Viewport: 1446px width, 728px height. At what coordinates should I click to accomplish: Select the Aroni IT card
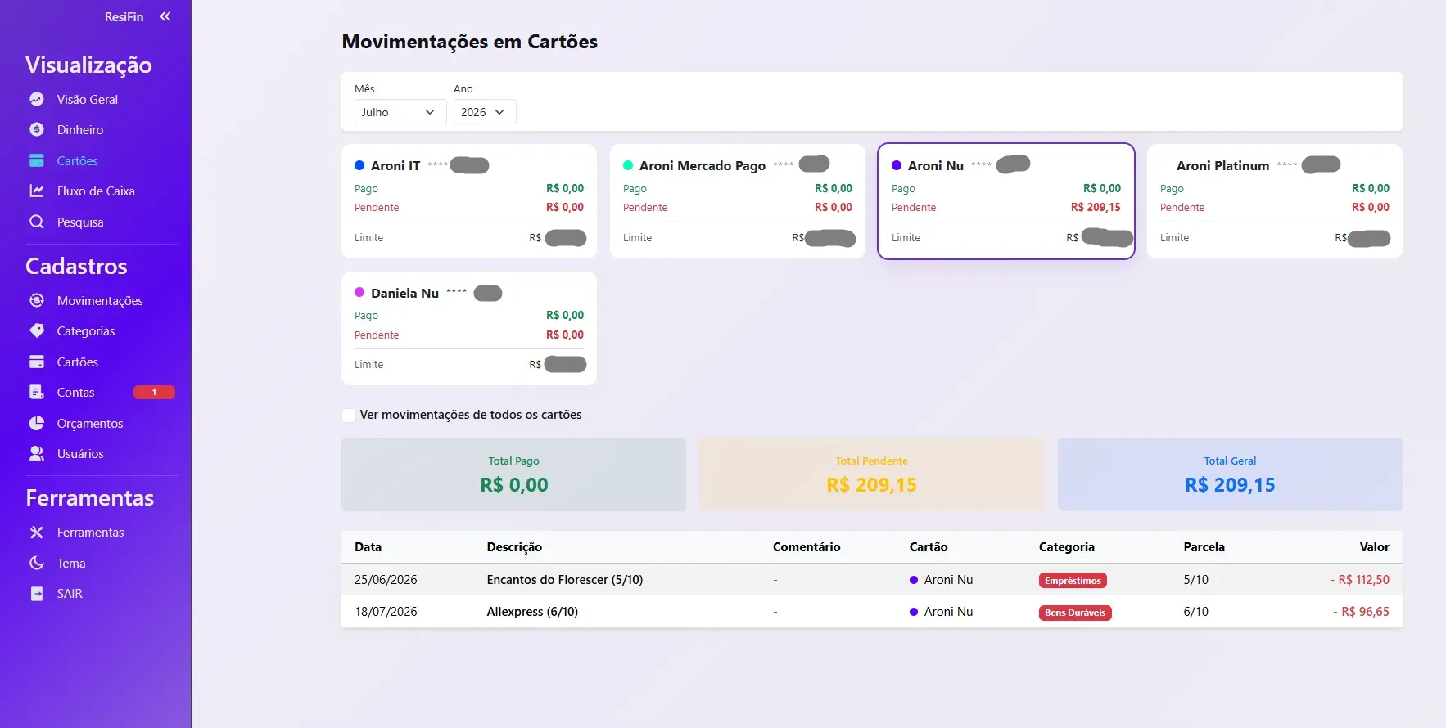click(x=469, y=201)
